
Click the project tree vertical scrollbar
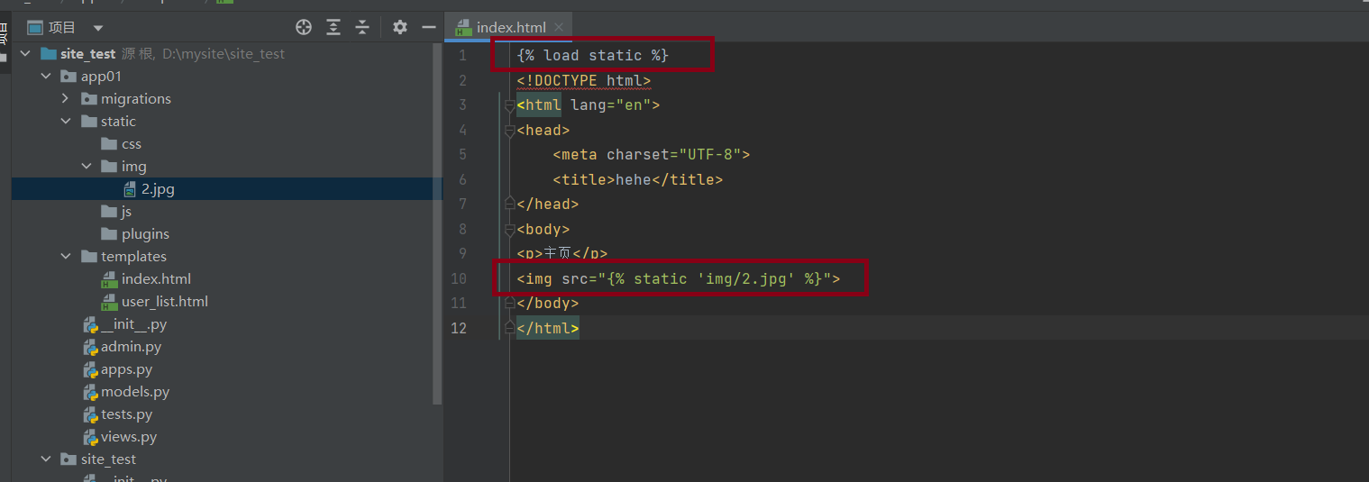click(438, 225)
